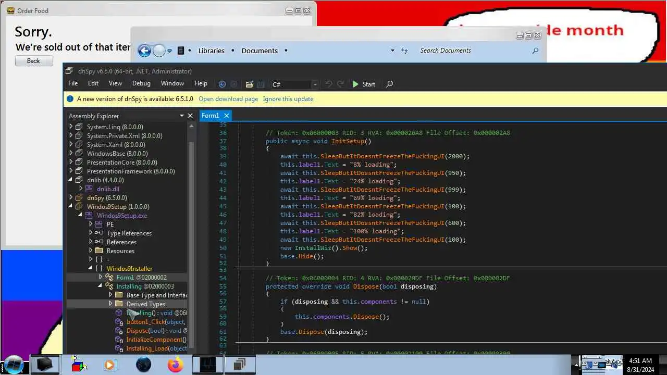Click the taskbar clock showing 4:51 AM
667x375 pixels.
pos(640,360)
